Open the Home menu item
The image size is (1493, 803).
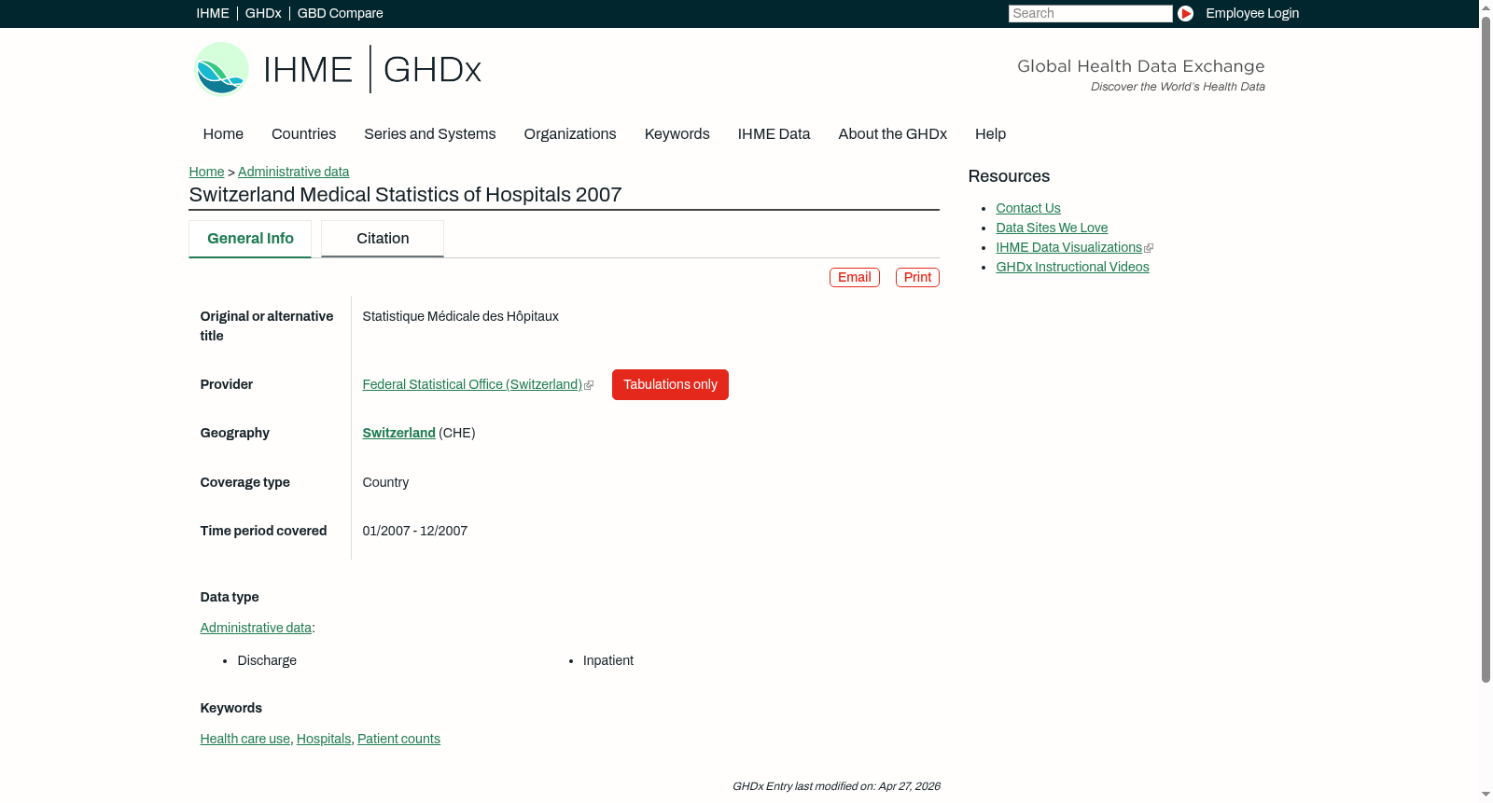223,134
